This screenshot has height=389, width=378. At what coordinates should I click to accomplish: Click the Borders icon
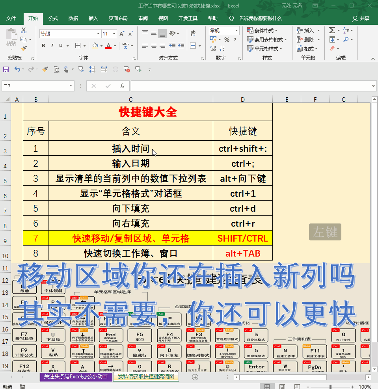[78, 46]
